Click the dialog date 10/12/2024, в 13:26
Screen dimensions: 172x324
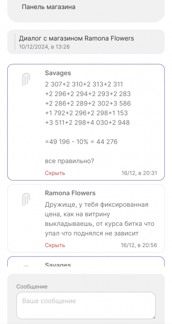(44, 47)
